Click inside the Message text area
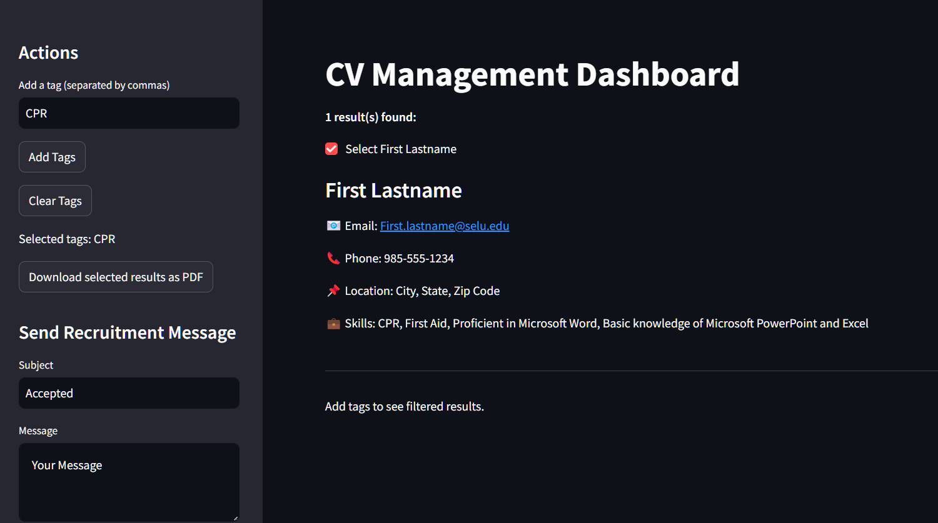This screenshot has width=938, height=523. click(129, 482)
